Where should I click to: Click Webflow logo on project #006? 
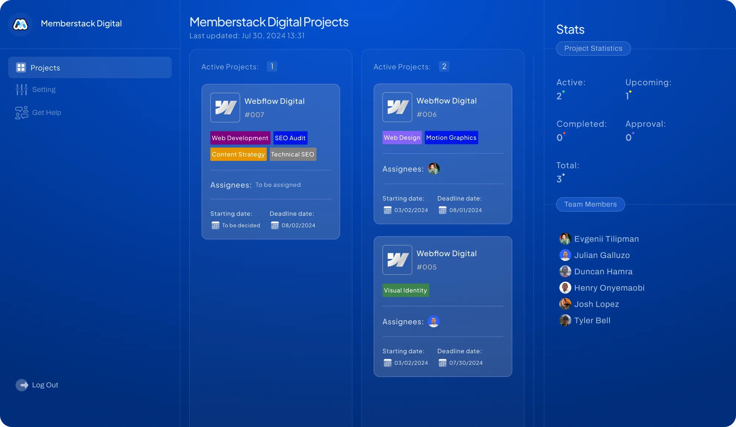tap(397, 107)
